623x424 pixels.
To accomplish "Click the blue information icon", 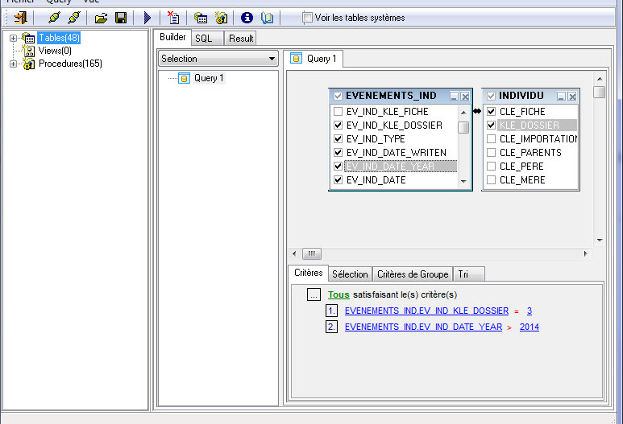I will click(x=247, y=17).
